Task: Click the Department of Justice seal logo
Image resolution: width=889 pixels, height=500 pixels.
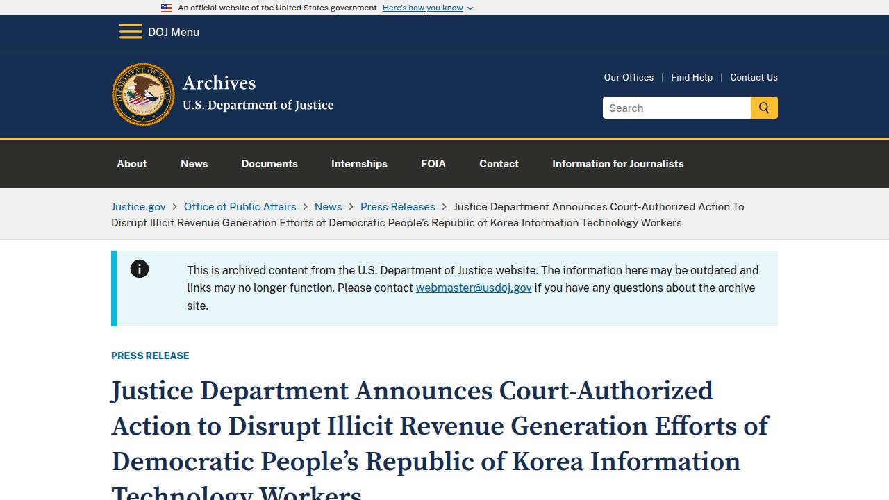Action: click(144, 94)
